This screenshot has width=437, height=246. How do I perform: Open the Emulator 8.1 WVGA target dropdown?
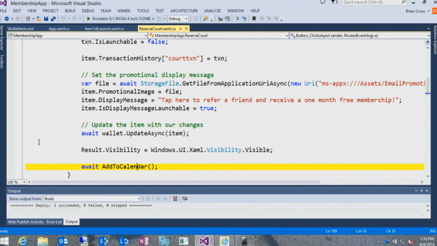(x=153, y=19)
